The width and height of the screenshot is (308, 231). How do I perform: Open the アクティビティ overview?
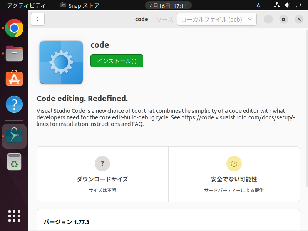pos(26,5)
